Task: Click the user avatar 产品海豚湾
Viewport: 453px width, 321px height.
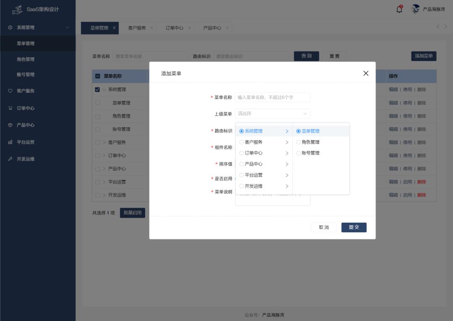Action: [x=416, y=9]
